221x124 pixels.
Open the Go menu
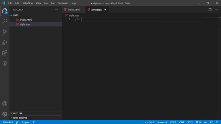tap(46, 3)
